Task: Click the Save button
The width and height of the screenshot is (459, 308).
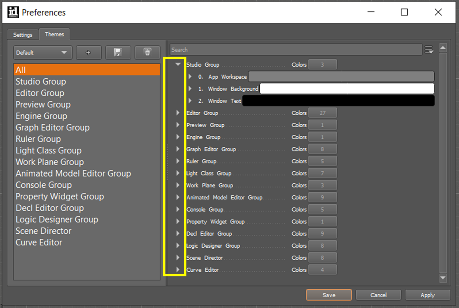Action: 329,295
